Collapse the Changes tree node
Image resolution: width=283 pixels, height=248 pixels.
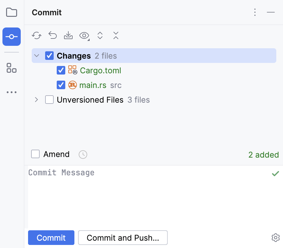coord(36,56)
